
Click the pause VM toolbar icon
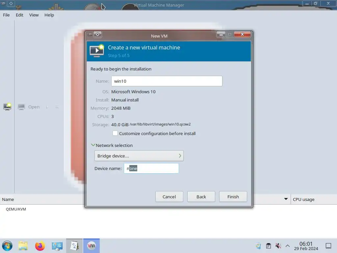click(x=57, y=107)
